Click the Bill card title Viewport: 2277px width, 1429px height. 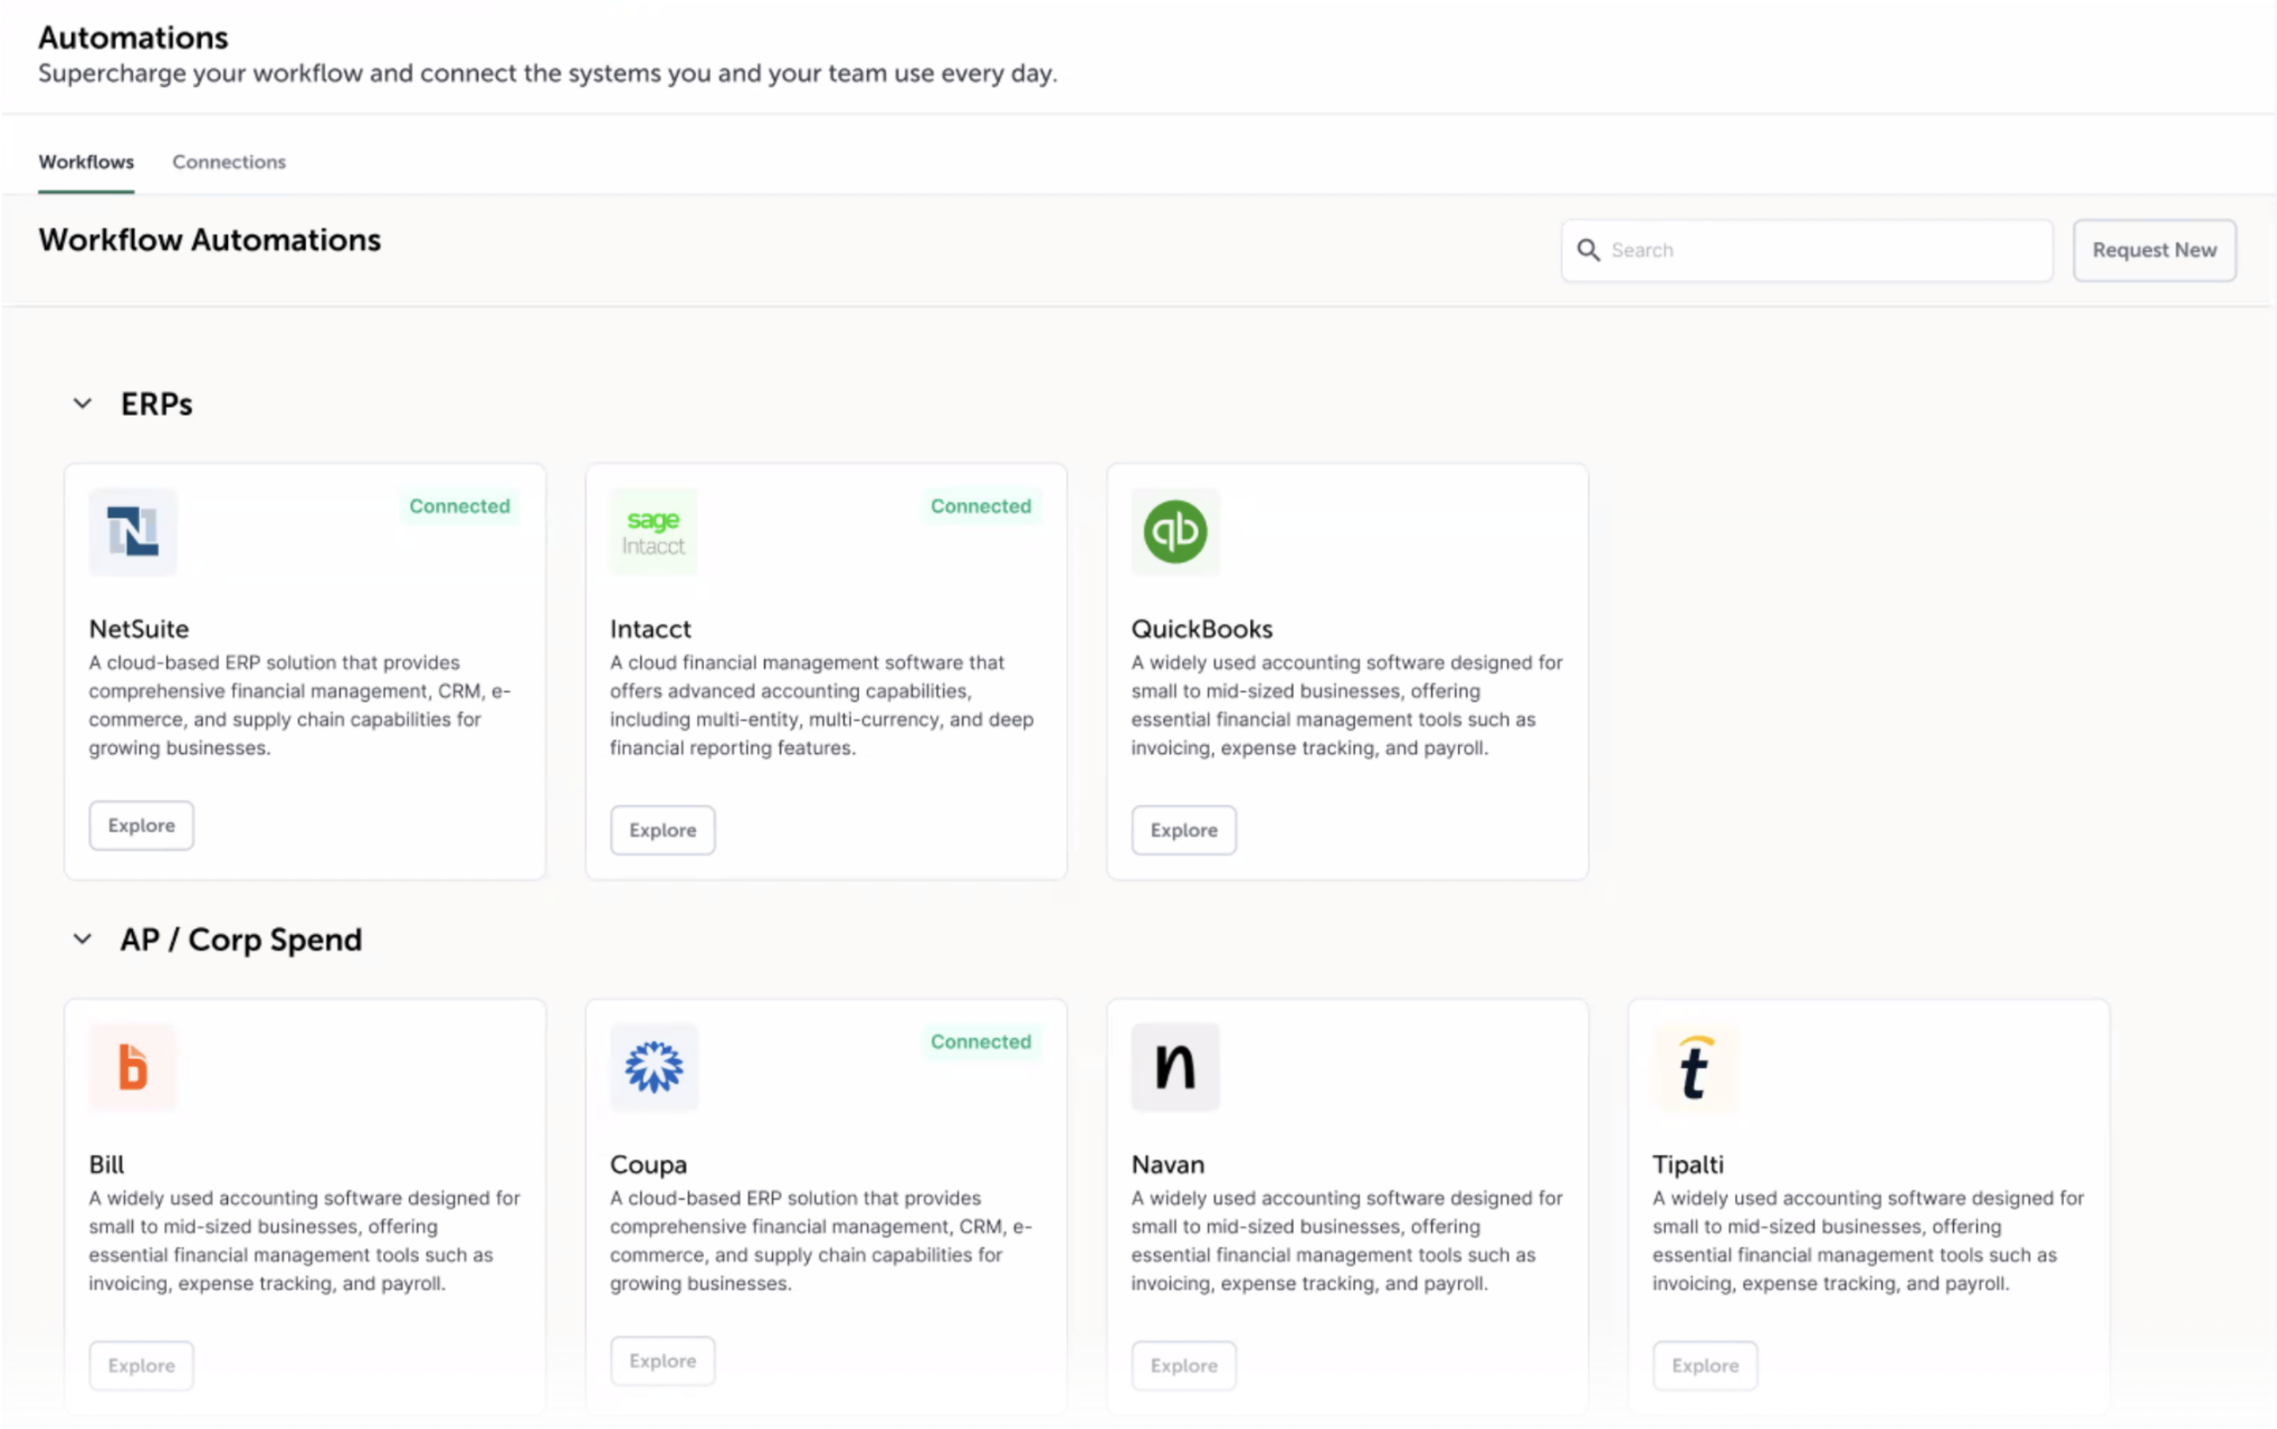pyautogui.click(x=107, y=1164)
